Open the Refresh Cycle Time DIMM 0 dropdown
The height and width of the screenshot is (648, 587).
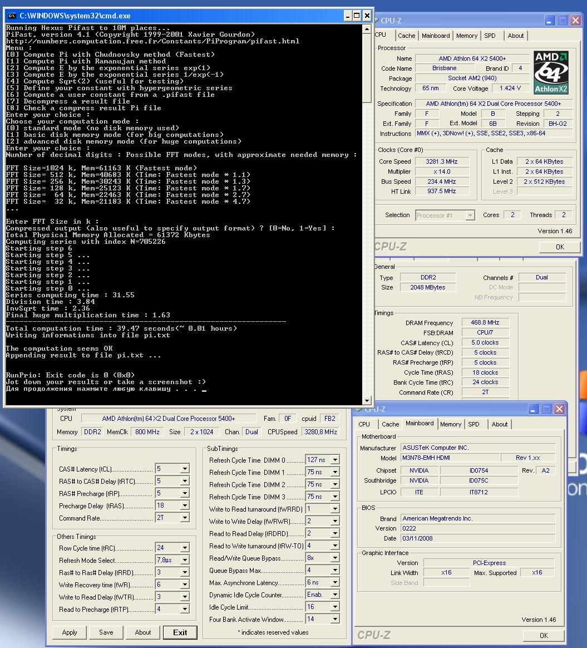click(x=335, y=459)
